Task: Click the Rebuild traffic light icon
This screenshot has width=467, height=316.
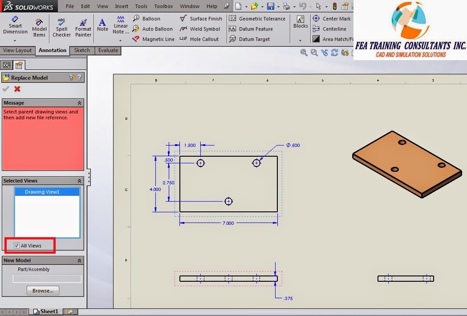Action: pyautogui.click(x=335, y=6)
